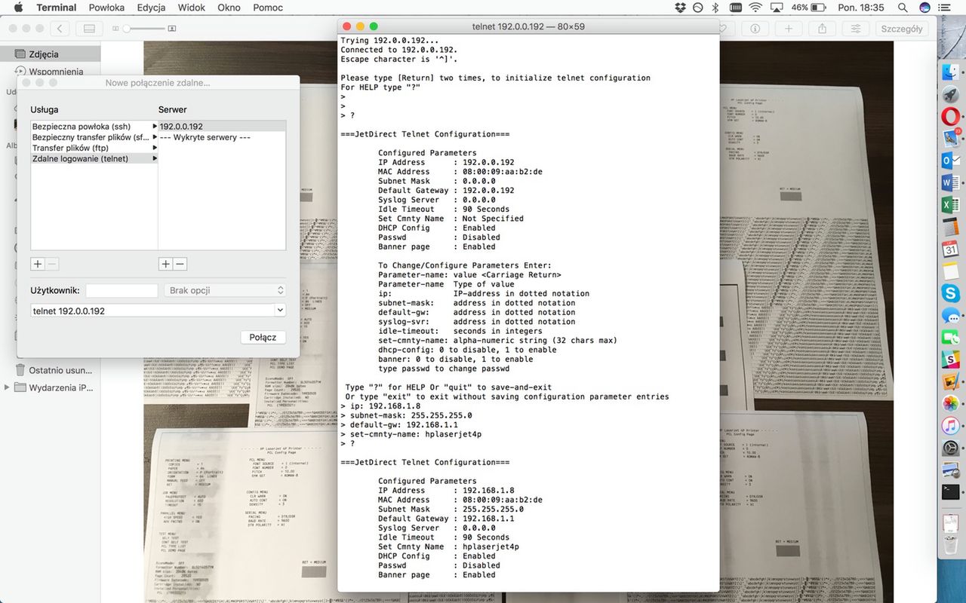Click the telnet Terminal window title bar
The image size is (966, 603).
point(528,26)
